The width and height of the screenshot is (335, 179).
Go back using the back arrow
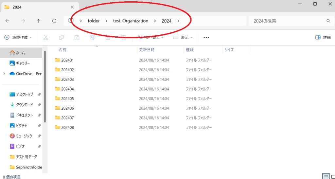click(7, 21)
